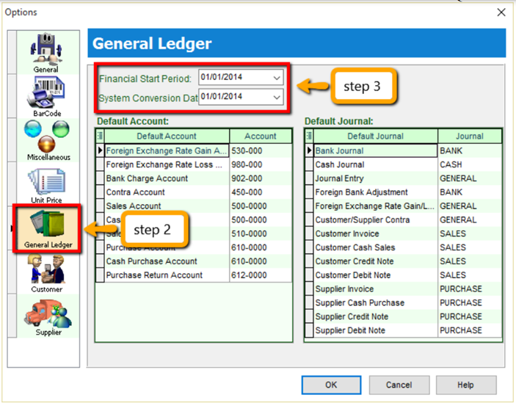This screenshot has height=403, width=516.
Task: Click the Foreign Exchange Rate Gain row indicator
Action: point(101,150)
